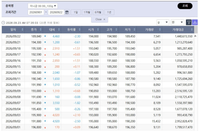
Task: Click the filter funnel icon
Action: coord(189,22)
